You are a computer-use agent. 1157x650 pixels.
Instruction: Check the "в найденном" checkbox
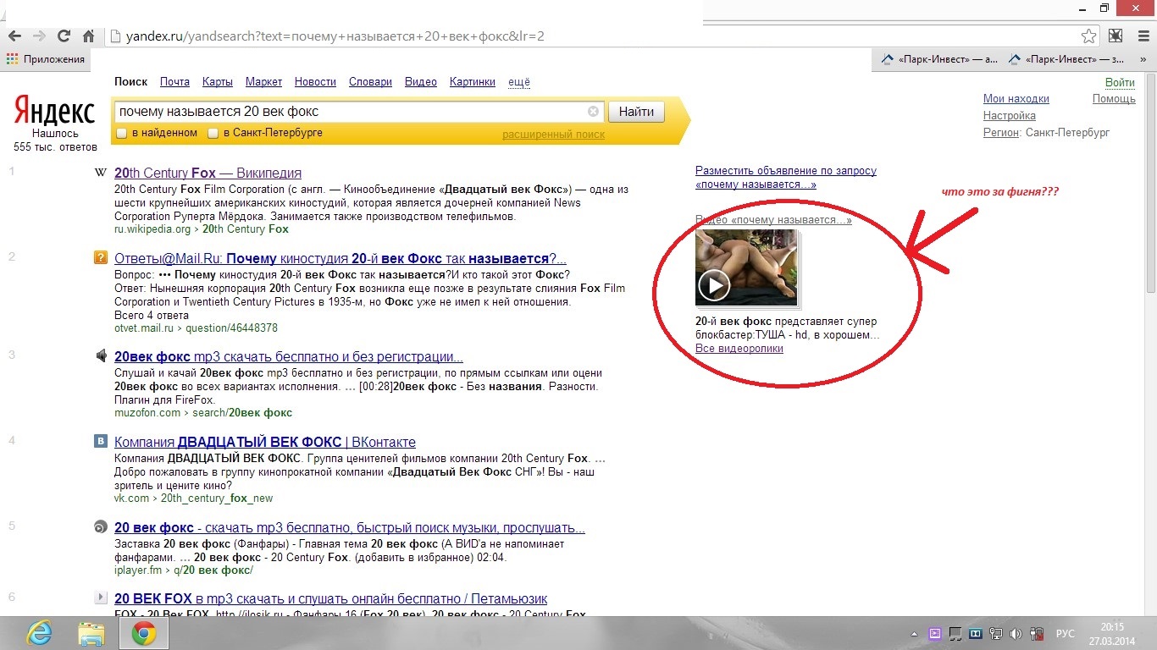(x=122, y=134)
